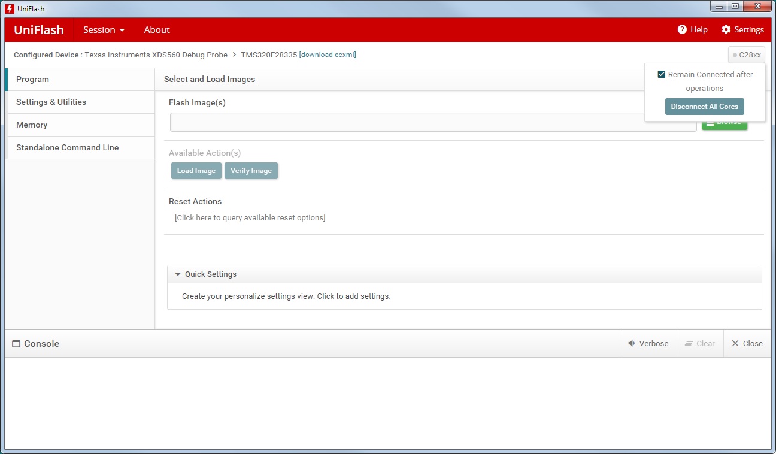Switch to Settings & Utilities tab
Viewport: 776px width, 454px height.
point(80,102)
